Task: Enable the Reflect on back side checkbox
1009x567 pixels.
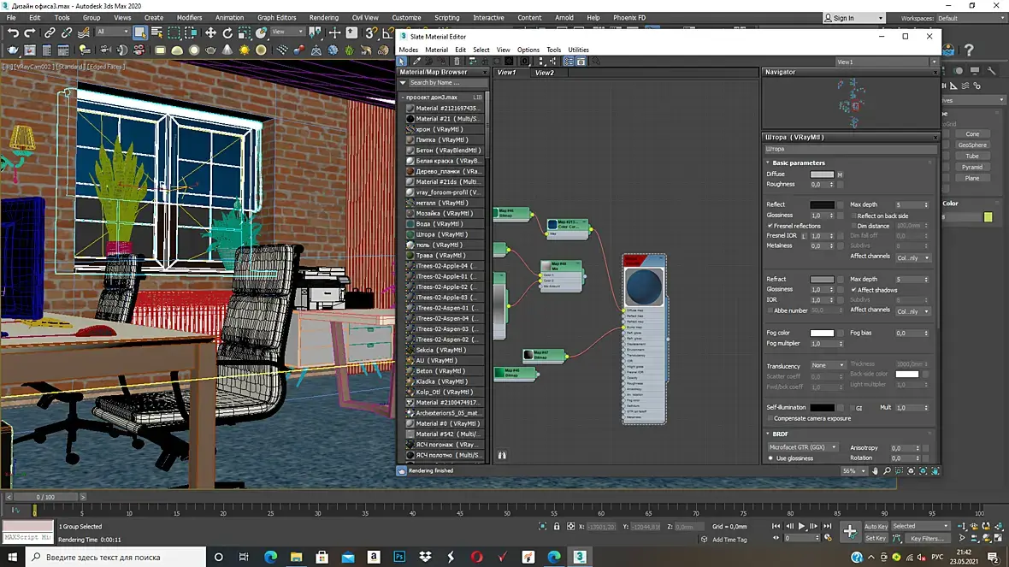Action: [854, 216]
